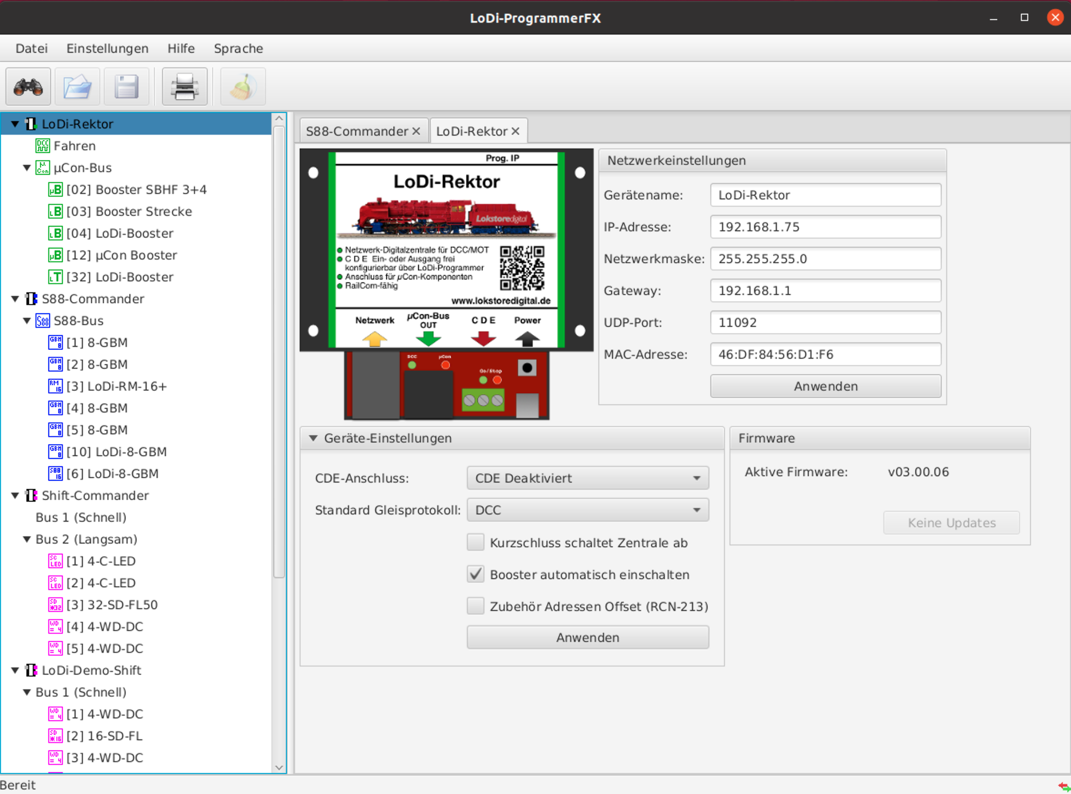1071x794 pixels.
Task: Open the Standard Gleisprotokoll dropdown
Action: pyautogui.click(x=588, y=510)
